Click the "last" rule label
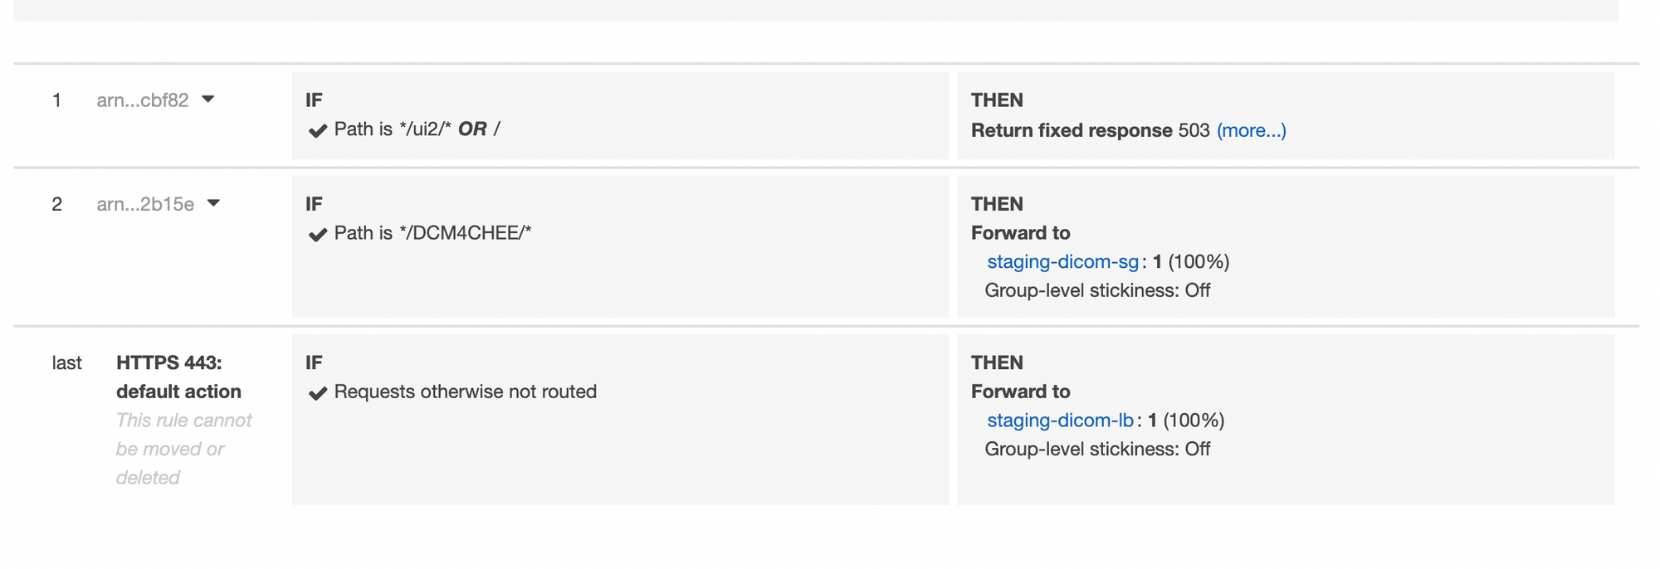Screen dimensions: 1660x569 [66, 363]
